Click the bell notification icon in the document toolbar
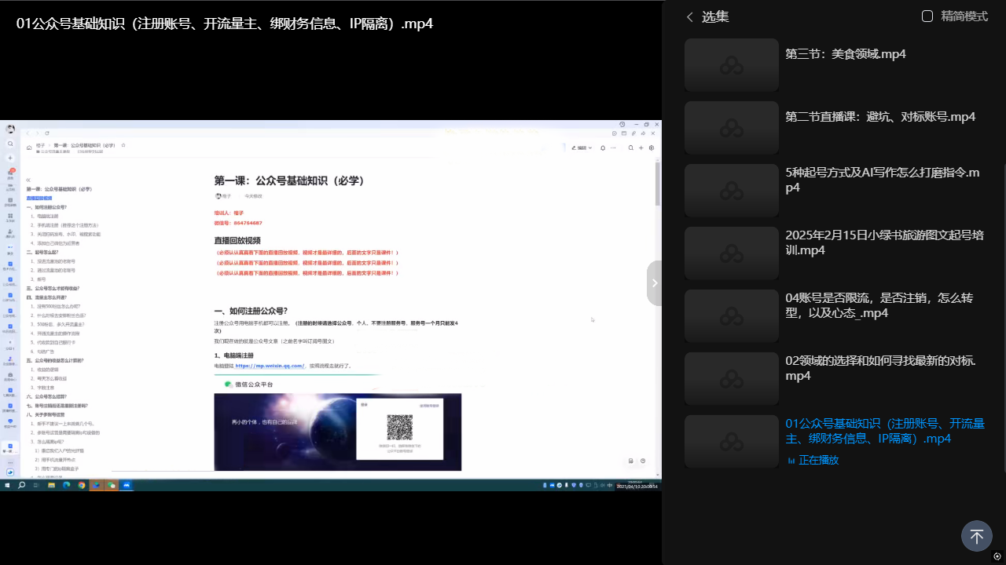Image resolution: width=1006 pixels, height=565 pixels. tap(603, 148)
